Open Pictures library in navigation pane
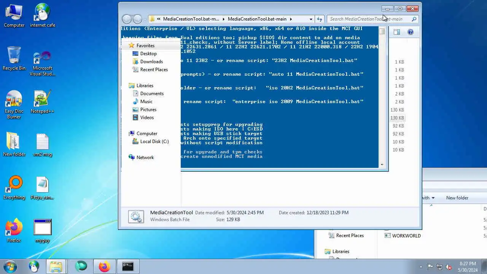 coord(148,110)
